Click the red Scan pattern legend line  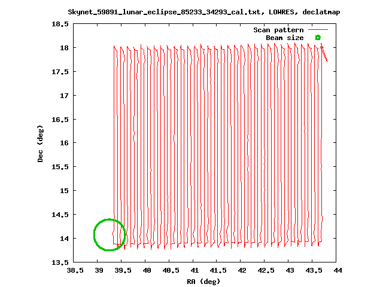point(318,30)
